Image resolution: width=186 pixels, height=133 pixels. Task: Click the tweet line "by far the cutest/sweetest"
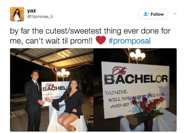click(x=56, y=31)
